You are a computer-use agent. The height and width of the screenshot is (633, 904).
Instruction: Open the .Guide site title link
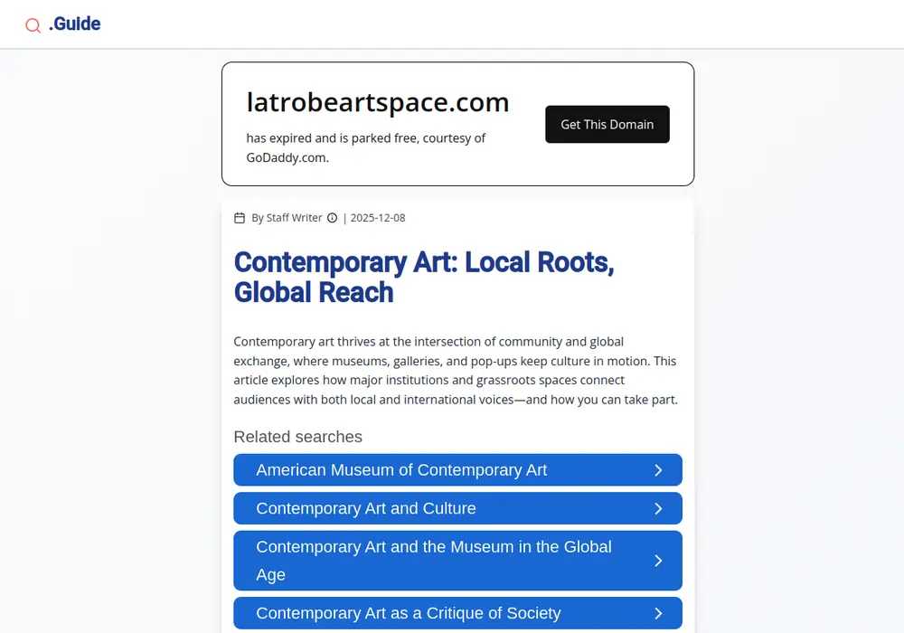75,24
